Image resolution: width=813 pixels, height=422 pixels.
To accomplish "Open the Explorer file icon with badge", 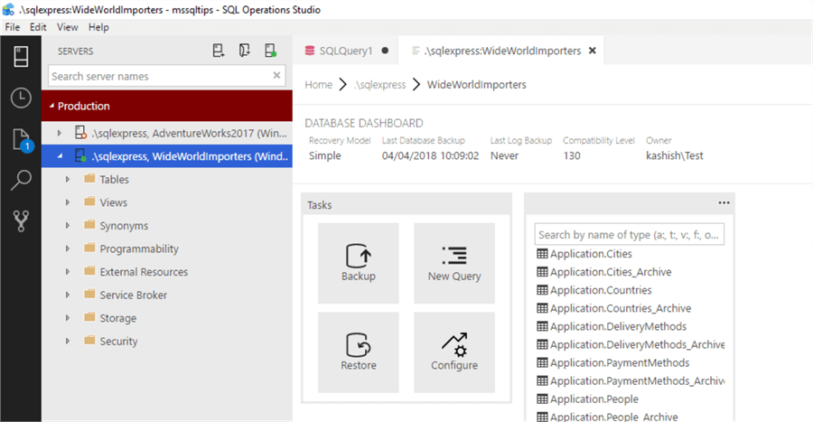I will coord(20,139).
